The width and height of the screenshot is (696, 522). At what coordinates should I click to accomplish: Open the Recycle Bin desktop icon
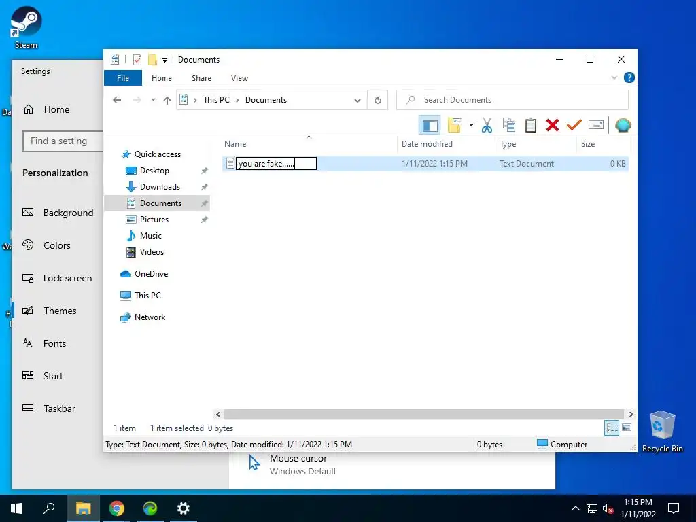coord(662,432)
